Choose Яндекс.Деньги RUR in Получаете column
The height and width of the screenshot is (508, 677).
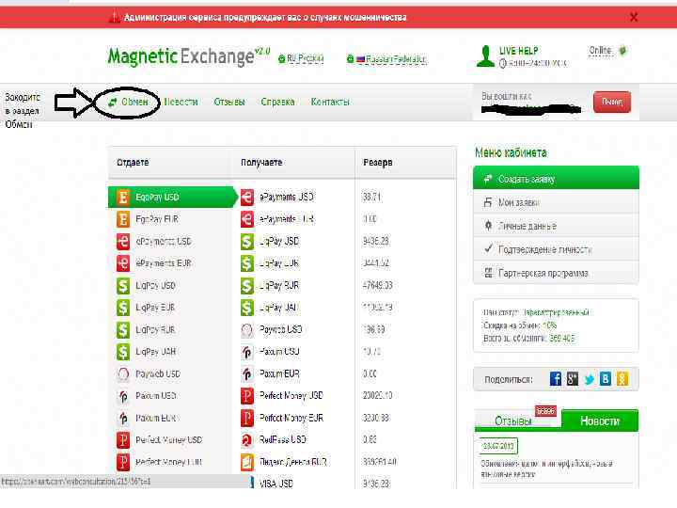[x=284, y=462]
